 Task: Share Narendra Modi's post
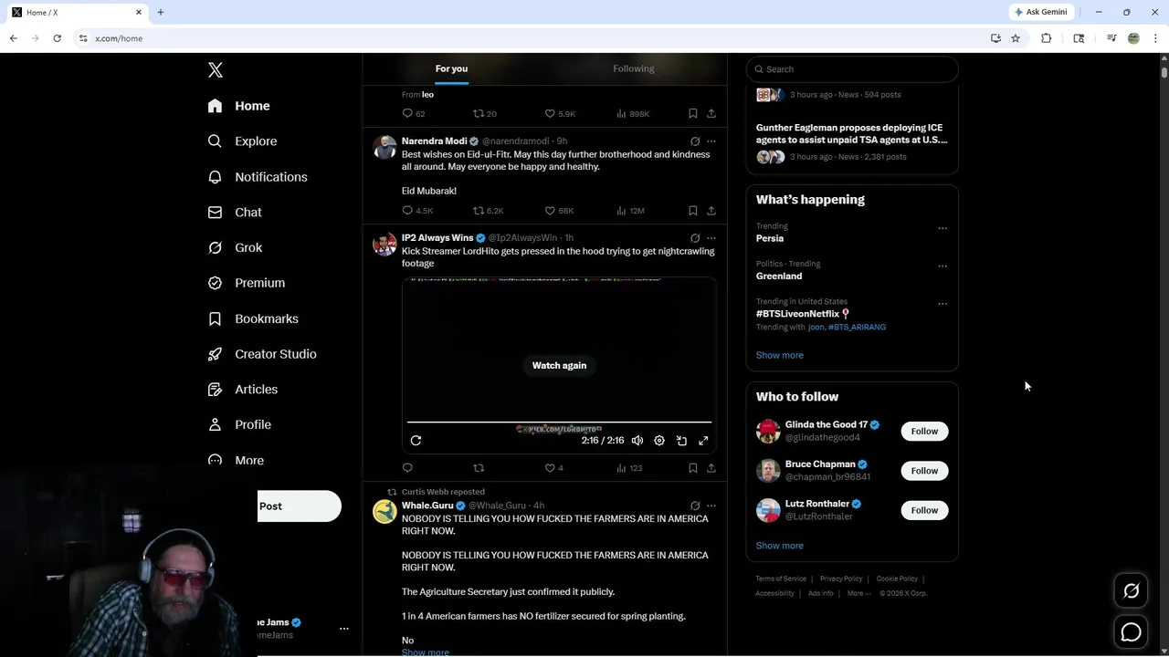[711, 211]
